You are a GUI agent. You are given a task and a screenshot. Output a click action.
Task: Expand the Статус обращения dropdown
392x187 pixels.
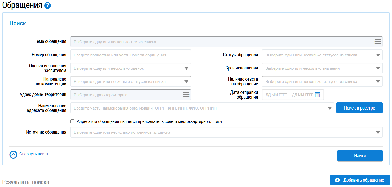click(378, 55)
